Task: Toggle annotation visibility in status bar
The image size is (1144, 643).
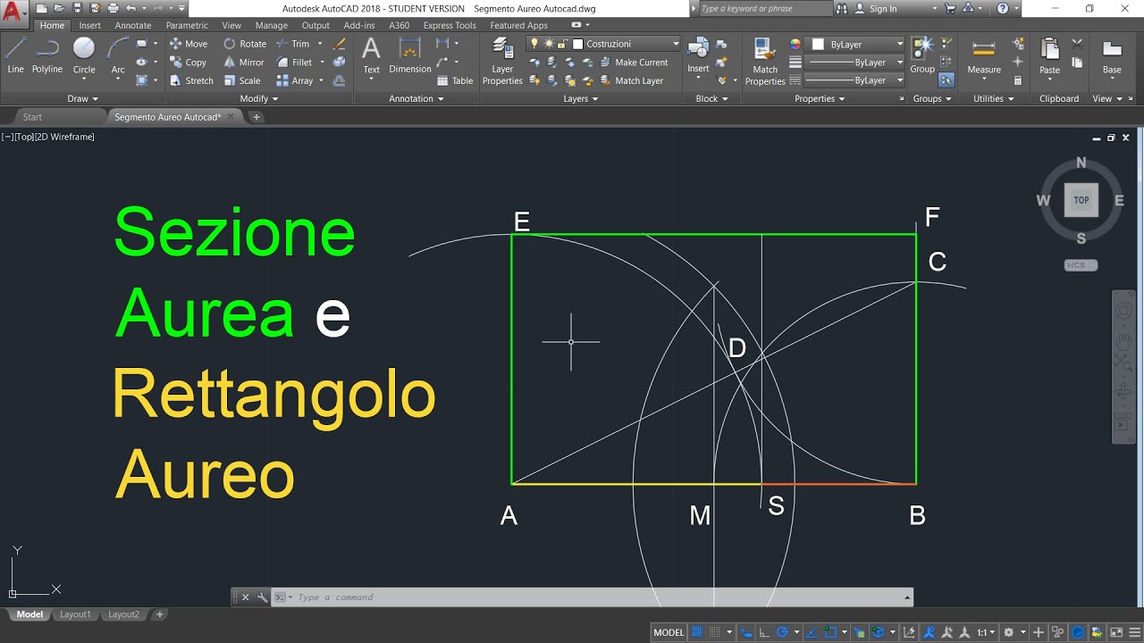Action: pos(928,632)
